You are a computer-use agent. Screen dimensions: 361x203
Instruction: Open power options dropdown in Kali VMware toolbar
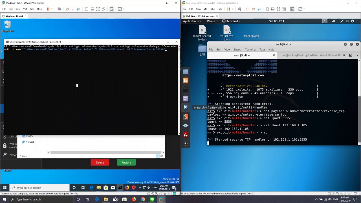click(232, 9)
